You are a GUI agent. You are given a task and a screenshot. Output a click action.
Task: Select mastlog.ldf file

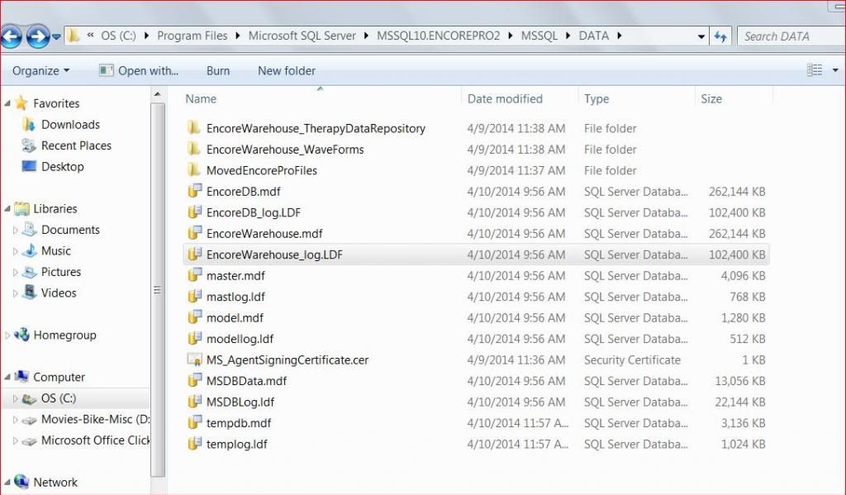pos(235,297)
